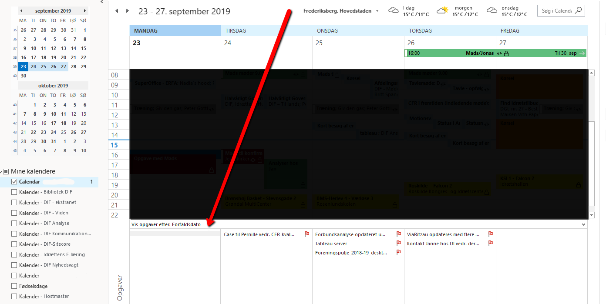Enable Kalender - DIF - ekstranet
This screenshot has width=606, height=304.
(14, 203)
